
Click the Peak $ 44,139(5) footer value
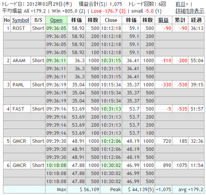(138, 190)
